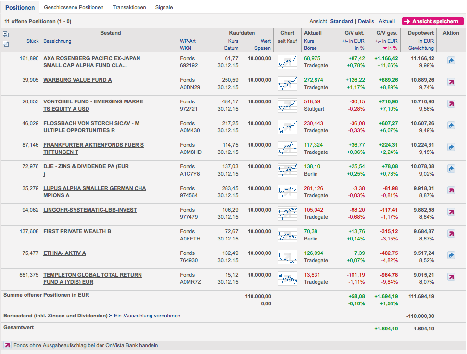The width and height of the screenshot is (467, 354).
Task: Click the action icon in Ethna-Aktiv A row
Action: 451,255
